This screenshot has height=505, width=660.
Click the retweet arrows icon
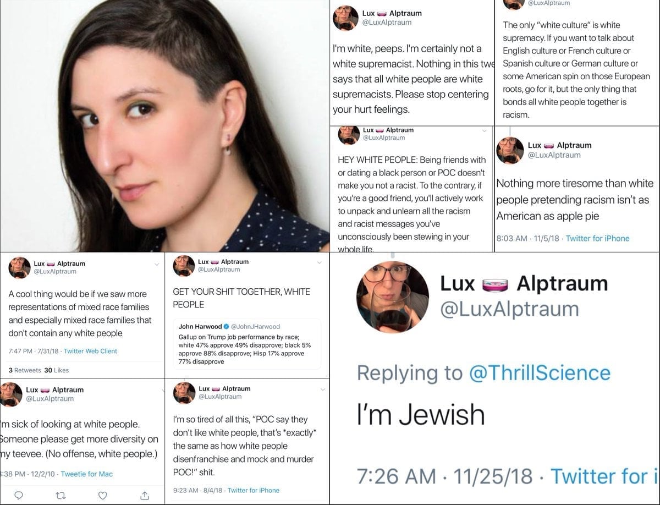[61, 495]
